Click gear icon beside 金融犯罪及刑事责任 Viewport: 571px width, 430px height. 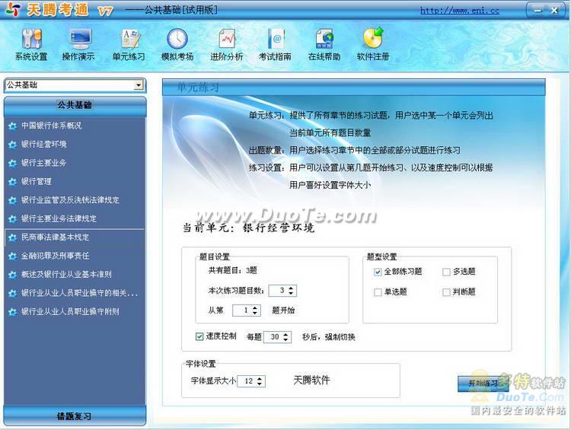tap(12, 256)
